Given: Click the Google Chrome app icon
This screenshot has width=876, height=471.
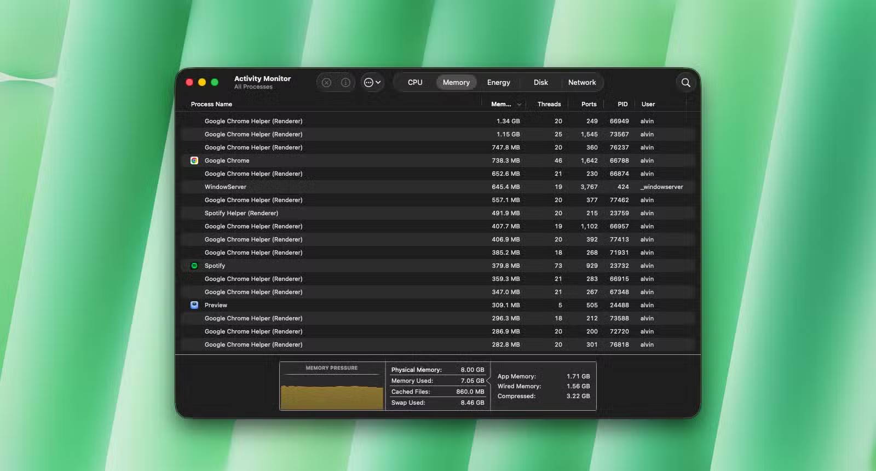Looking at the screenshot, I should pos(194,160).
